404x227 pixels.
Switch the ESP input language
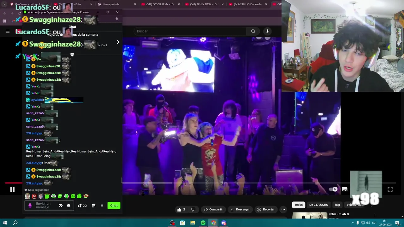[x=374, y=223]
